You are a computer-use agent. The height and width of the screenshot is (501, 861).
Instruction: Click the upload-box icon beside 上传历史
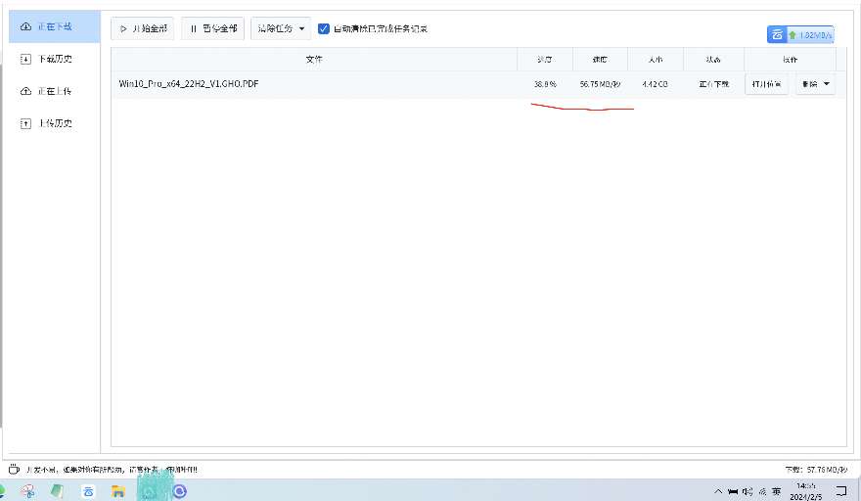(x=25, y=123)
